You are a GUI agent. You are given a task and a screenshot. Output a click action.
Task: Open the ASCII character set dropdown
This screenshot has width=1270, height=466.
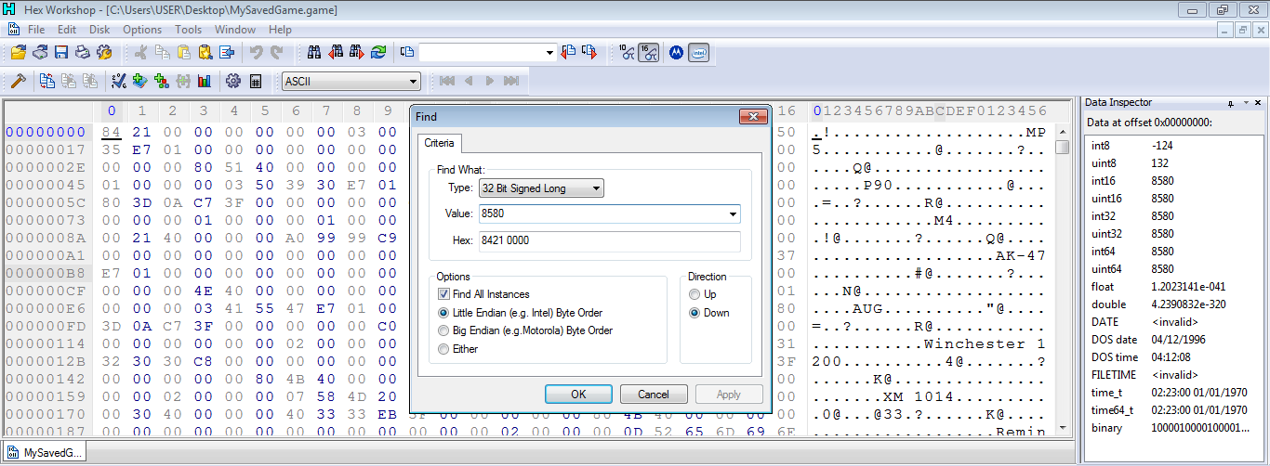pyautogui.click(x=351, y=82)
